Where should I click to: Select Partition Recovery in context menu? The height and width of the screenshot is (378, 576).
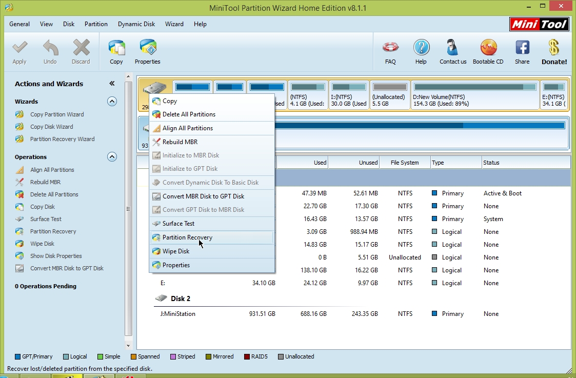click(x=187, y=237)
